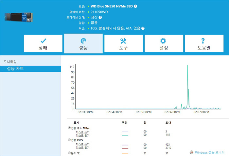This screenshot has width=229, height=156.
Task: Click the 02:04:00PM time label on the chart
Action: click(114, 112)
